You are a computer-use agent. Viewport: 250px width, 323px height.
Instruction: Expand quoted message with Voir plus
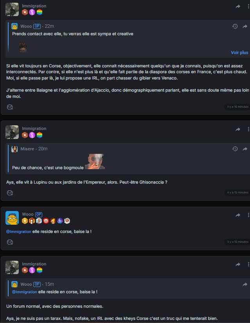coord(239,52)
